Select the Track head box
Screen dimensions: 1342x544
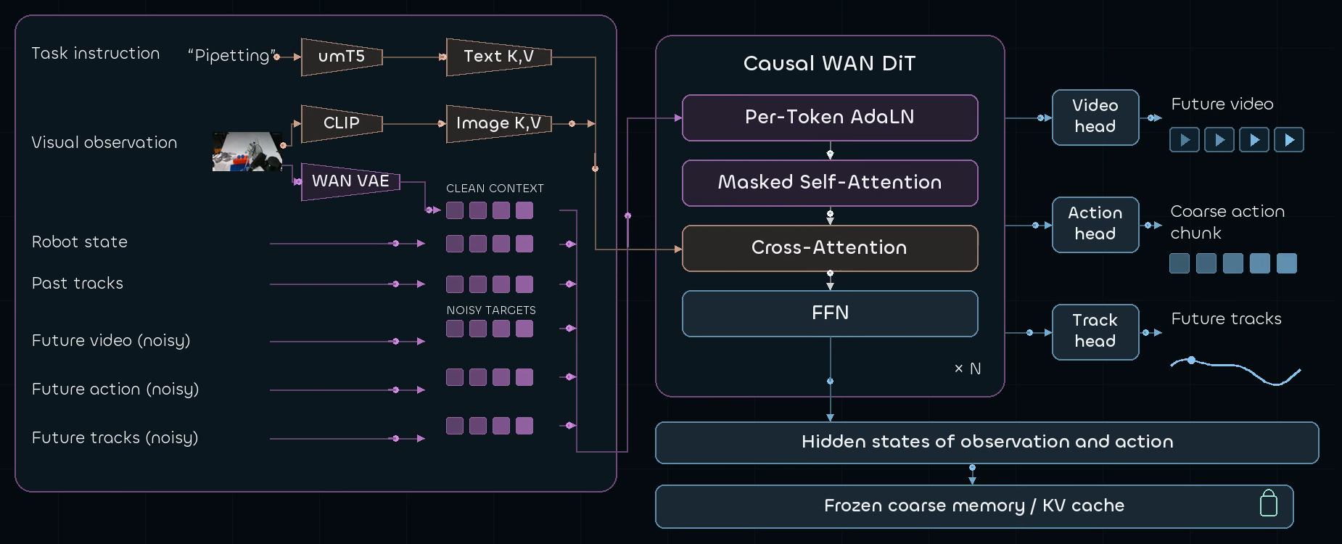(1095, 332)
